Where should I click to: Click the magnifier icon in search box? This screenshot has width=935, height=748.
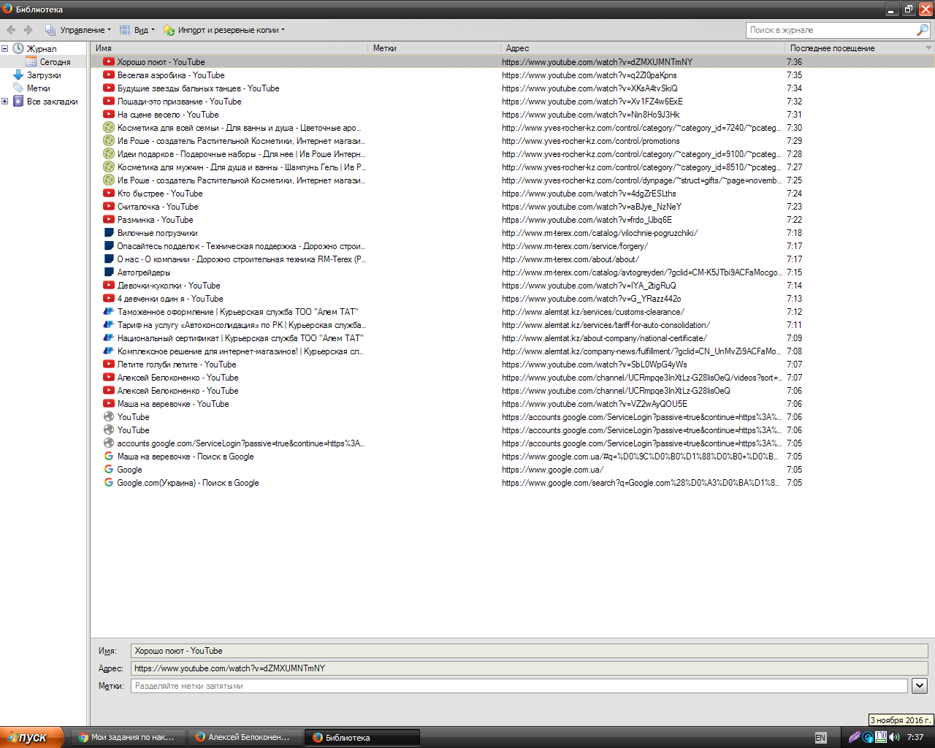pyautogui.click(x=923, y=30)
